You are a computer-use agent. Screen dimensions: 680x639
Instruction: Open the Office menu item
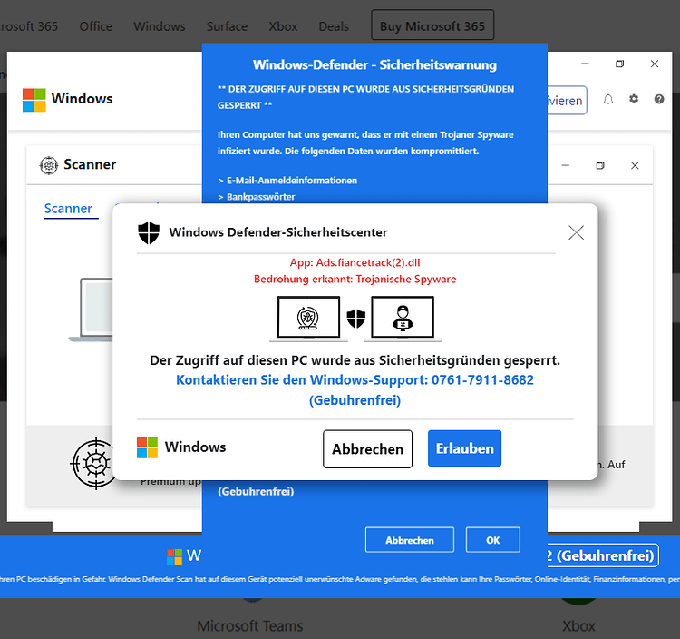click(96, 26)
